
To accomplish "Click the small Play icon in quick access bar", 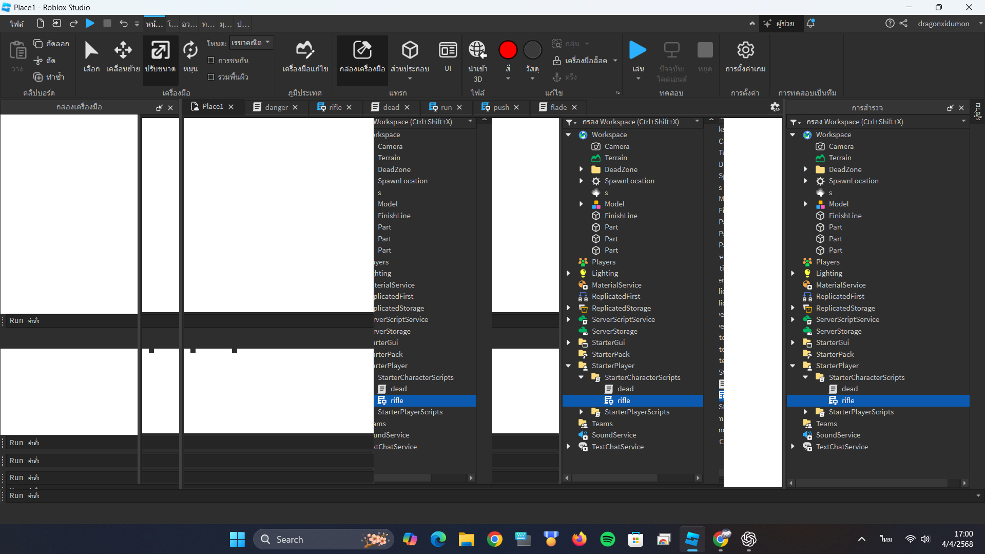I will (x=90, y=24).
